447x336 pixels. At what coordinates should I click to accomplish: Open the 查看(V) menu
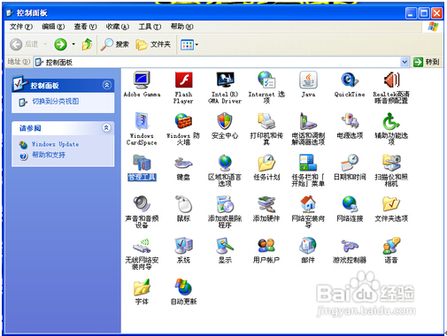click(85, 27)
